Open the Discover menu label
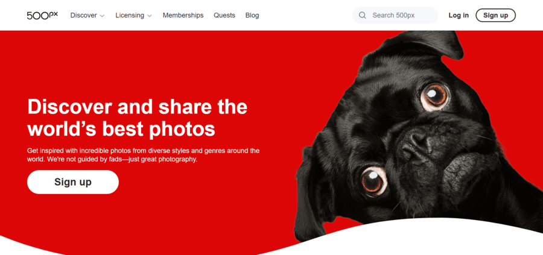Viewport: 543px width, 255px height. 83,15
